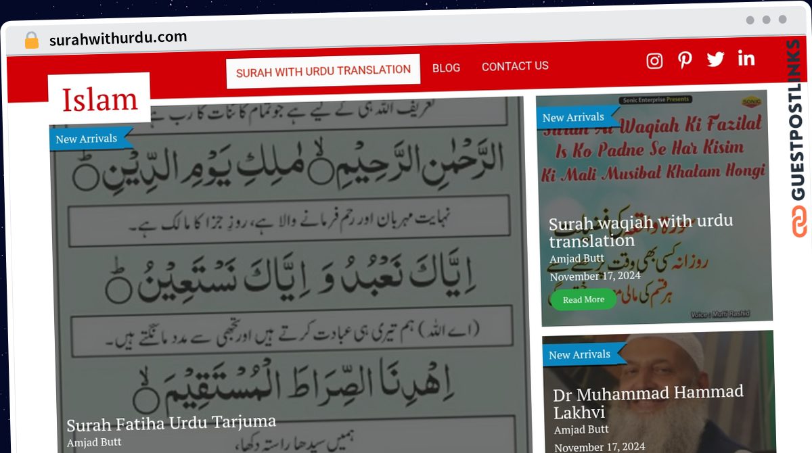The width and height of the screenshot is (812, 453).
Task: Open the Contact Us menu item
Action: [515, 66]
